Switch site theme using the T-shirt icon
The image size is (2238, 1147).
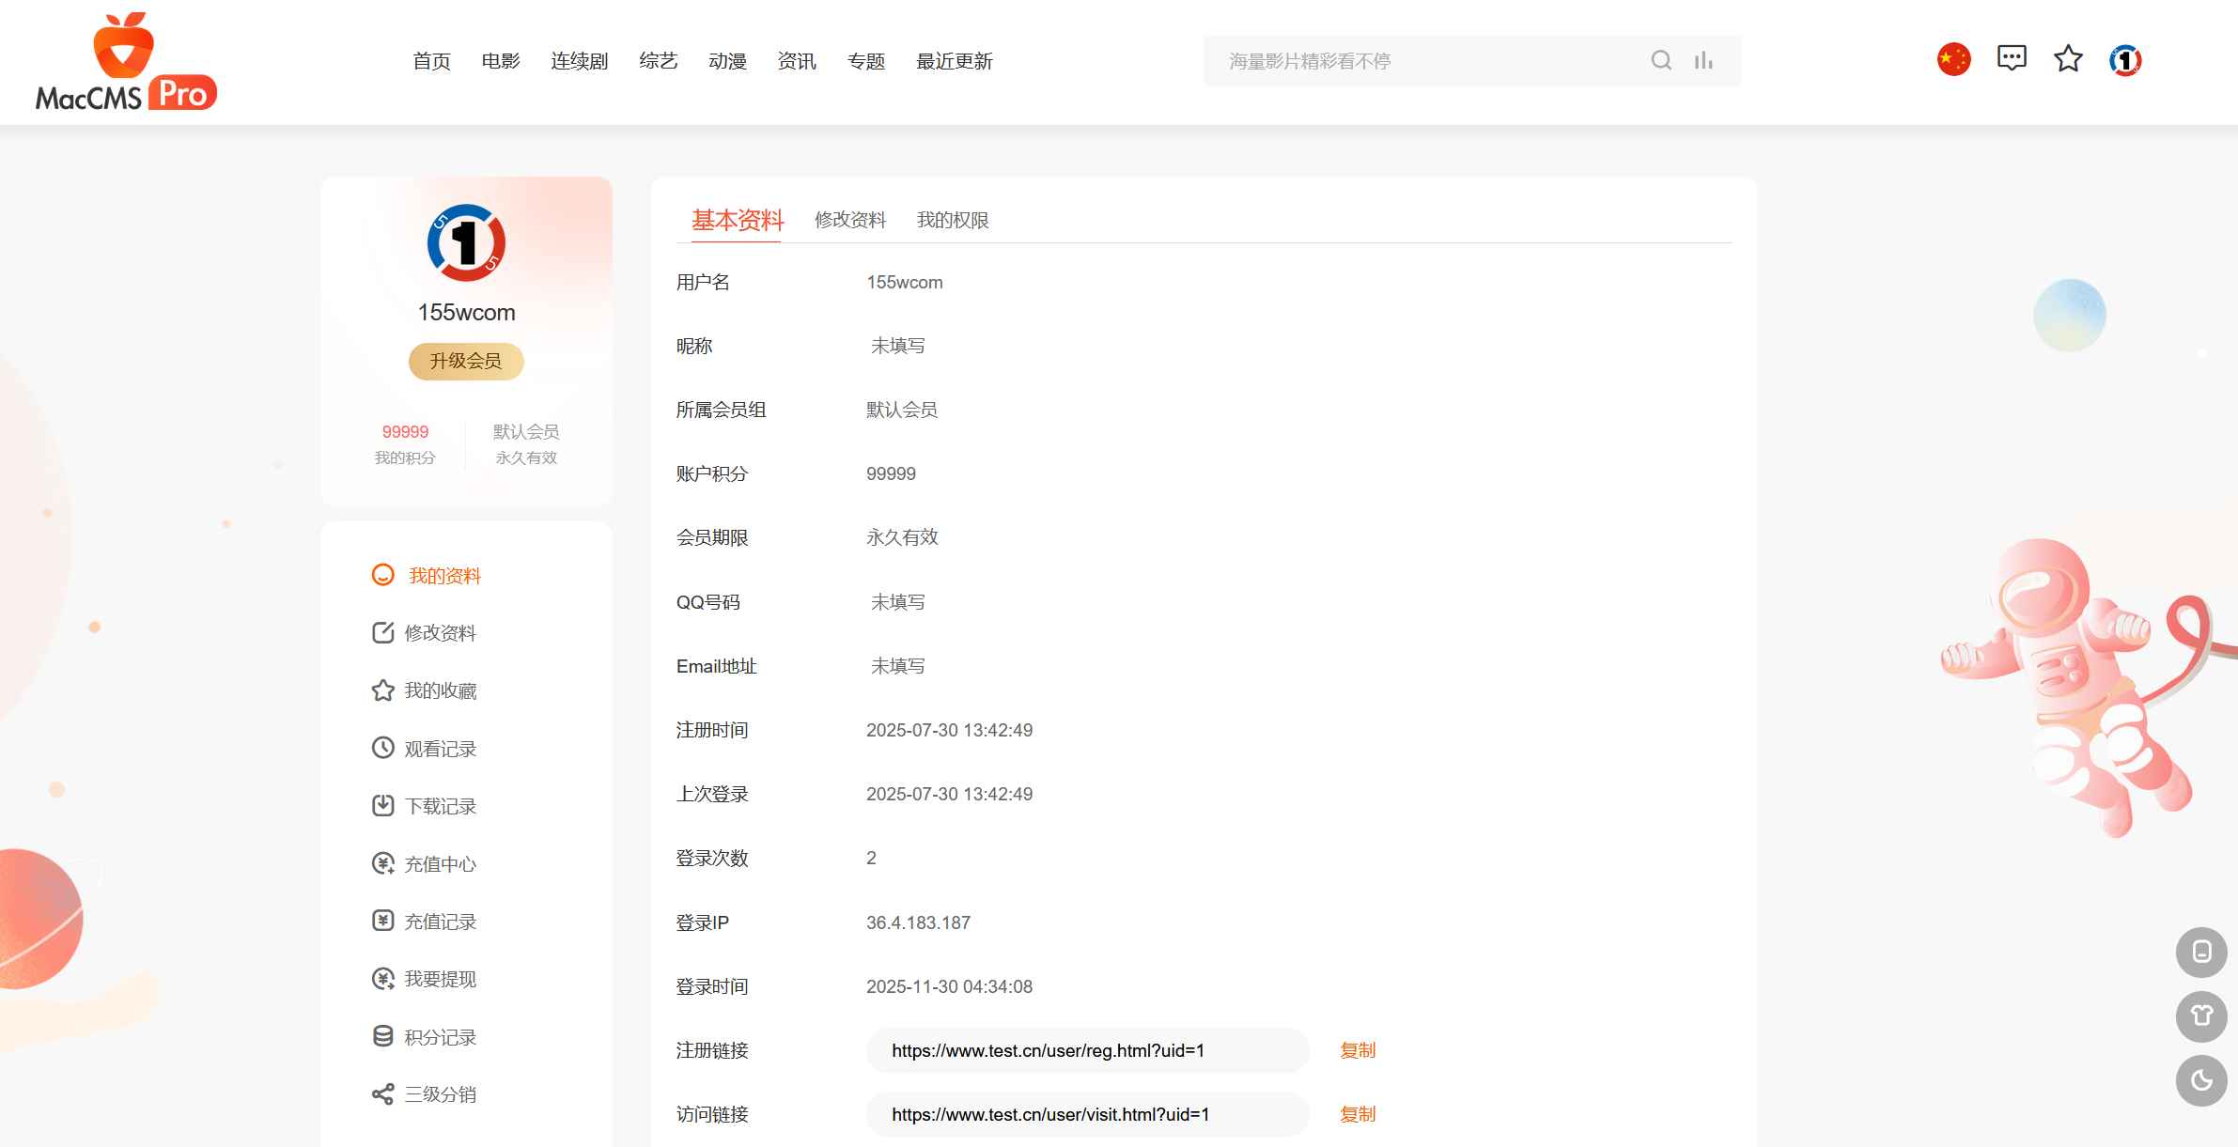2201,1015
